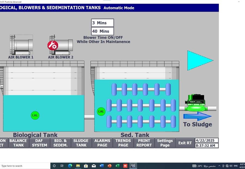245x169 pixels.
Task: Click the ENG language indicator
Action: (x=236, y=166)
